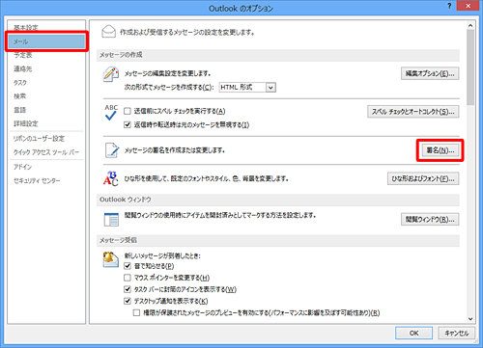Select 基本設定 in the left category list
This screenshot has height=348, width=483.
tap(26, 28)
